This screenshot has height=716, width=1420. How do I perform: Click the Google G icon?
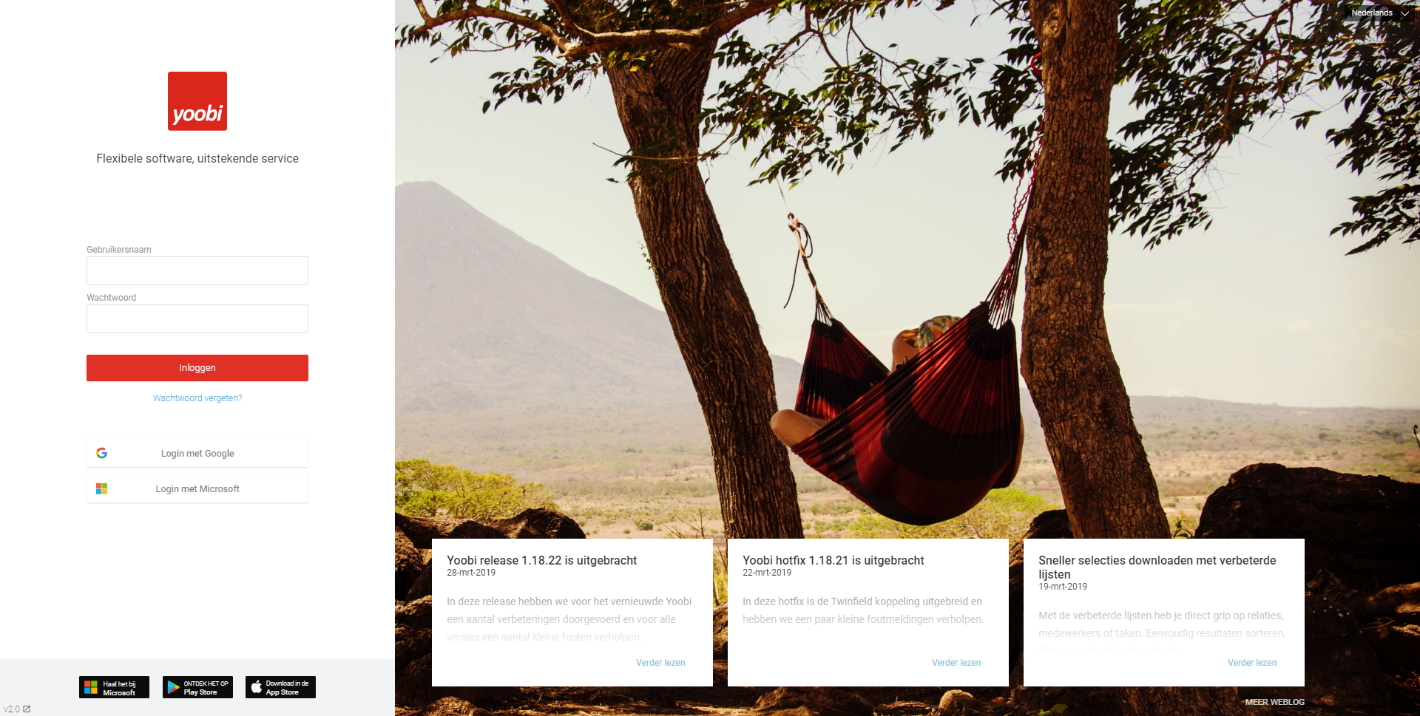(102, 453)
